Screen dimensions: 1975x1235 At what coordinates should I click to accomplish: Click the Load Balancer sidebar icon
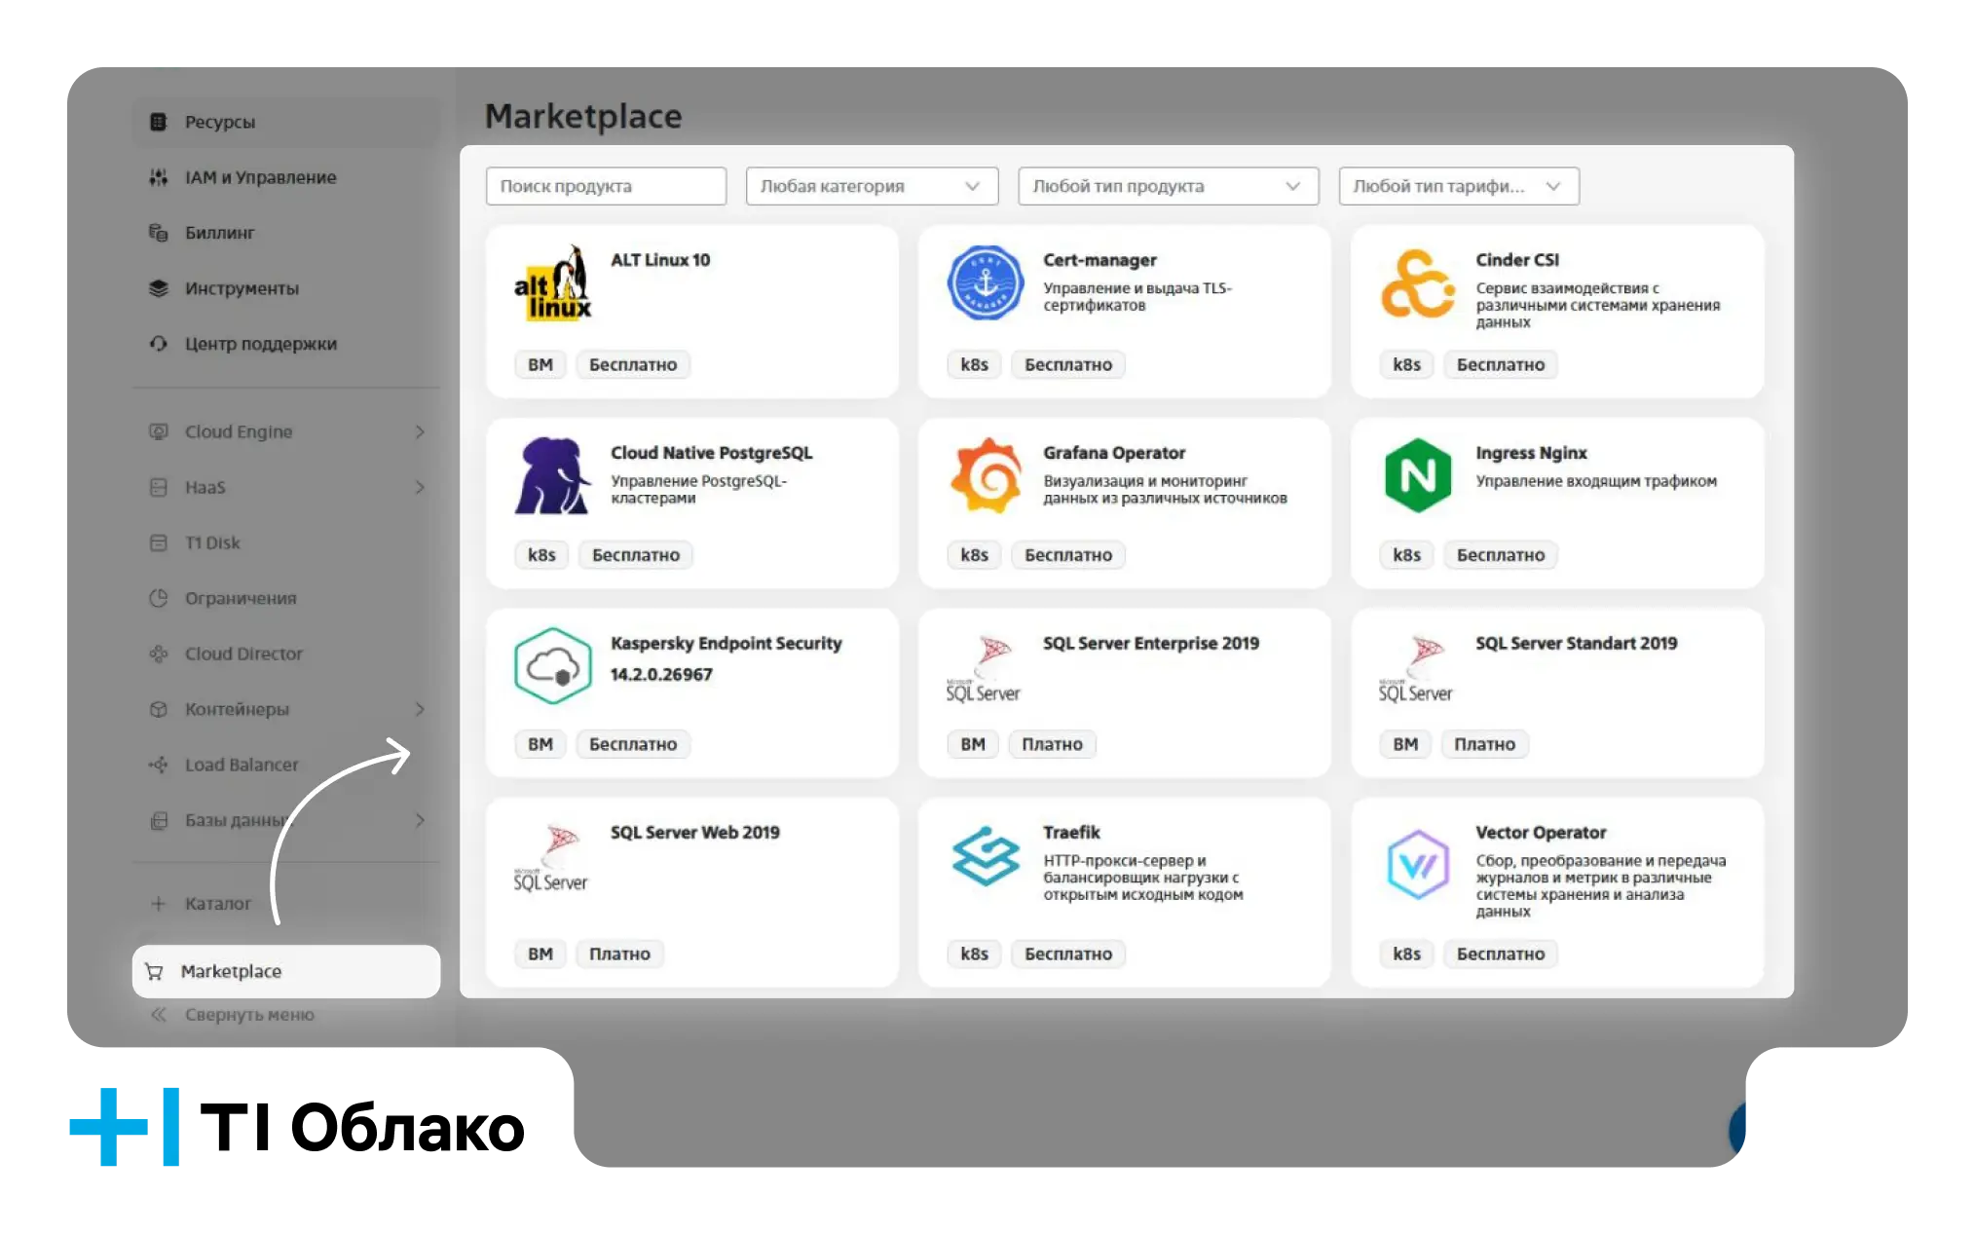coord(158,765)
